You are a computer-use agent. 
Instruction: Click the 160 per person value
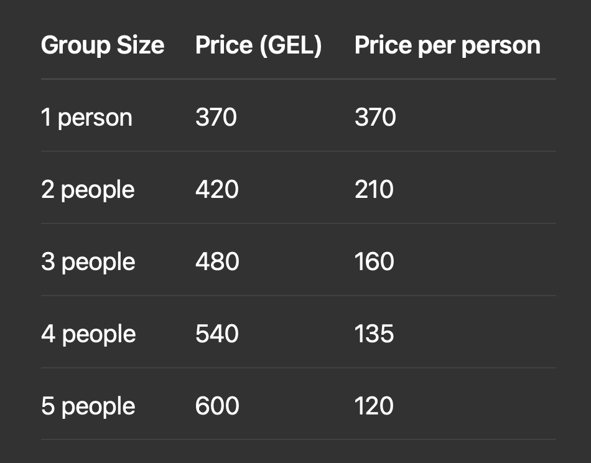point(375,261)
